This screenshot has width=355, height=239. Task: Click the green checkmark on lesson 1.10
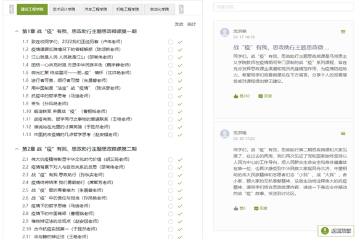point(180,112)
